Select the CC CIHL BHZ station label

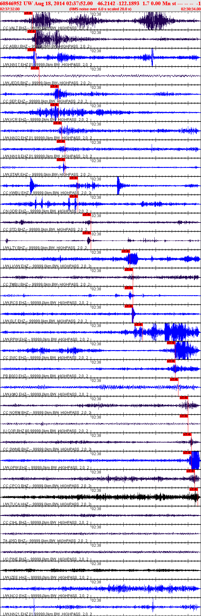click(46, 523)
